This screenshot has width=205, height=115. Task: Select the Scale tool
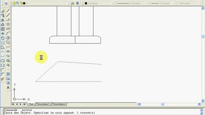coord(3,42)
